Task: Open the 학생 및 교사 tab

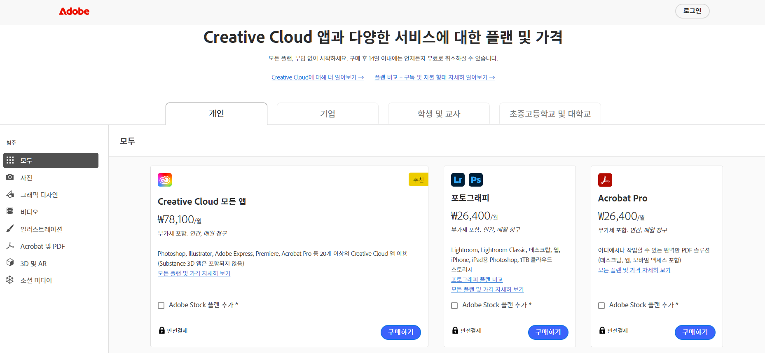Action: click(x=439, y=114)
